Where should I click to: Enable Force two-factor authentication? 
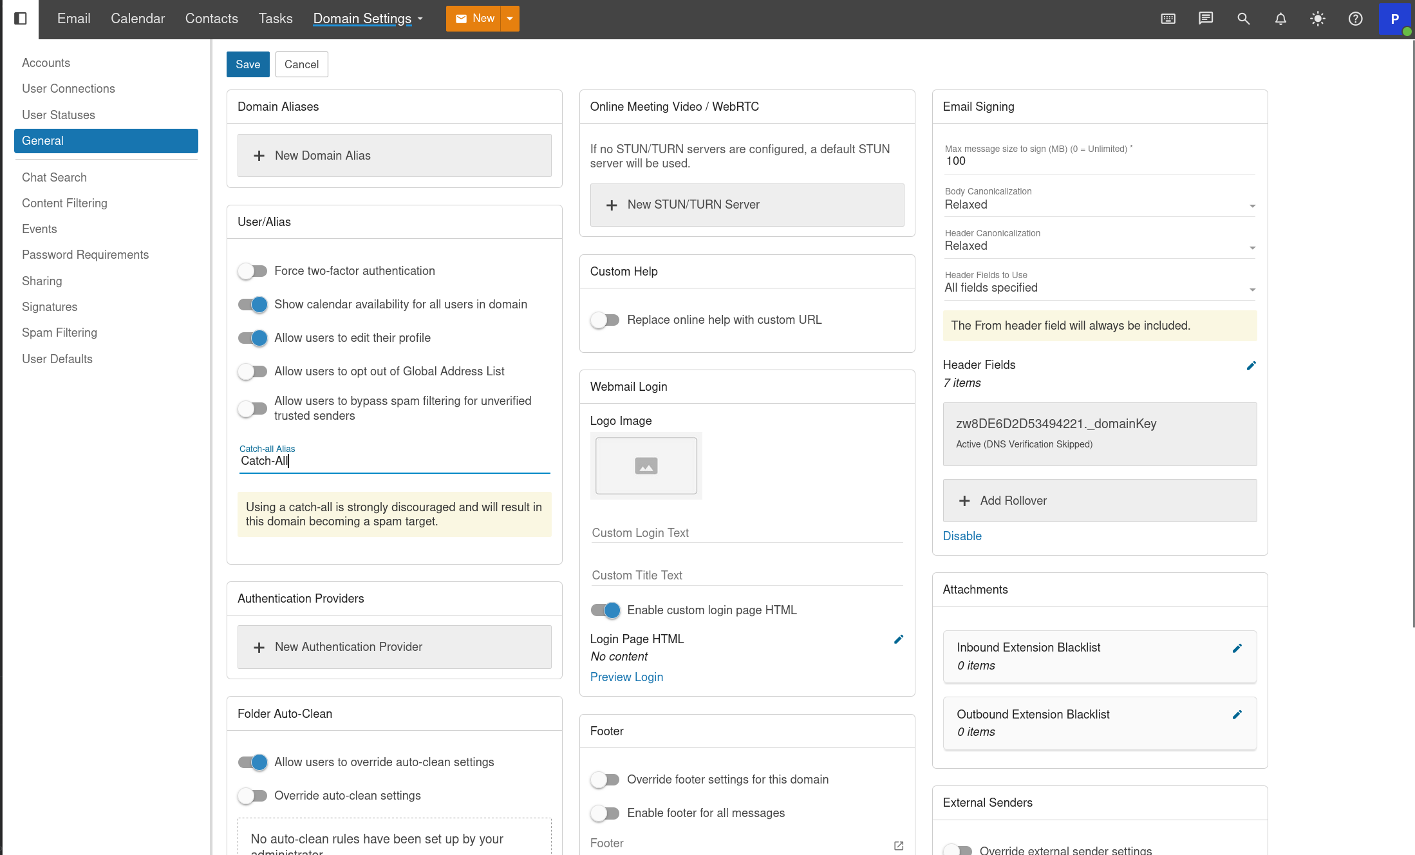point(252,271)
